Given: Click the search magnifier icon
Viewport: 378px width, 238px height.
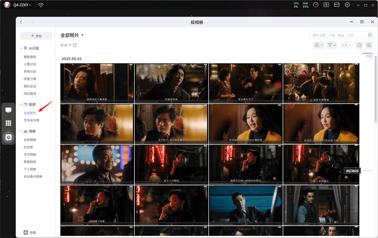Looking at the screenshot, I should [370, 35].
